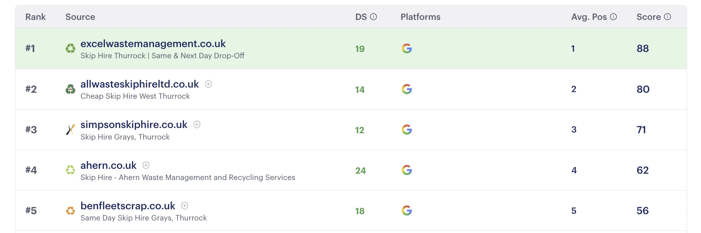701x233 pixels.
Task: Open the excelwastemanagement.co.uk link
Action: point(153,44)
